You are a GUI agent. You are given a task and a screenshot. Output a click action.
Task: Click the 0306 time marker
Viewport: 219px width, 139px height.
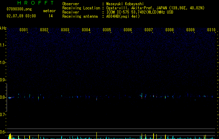128,30
